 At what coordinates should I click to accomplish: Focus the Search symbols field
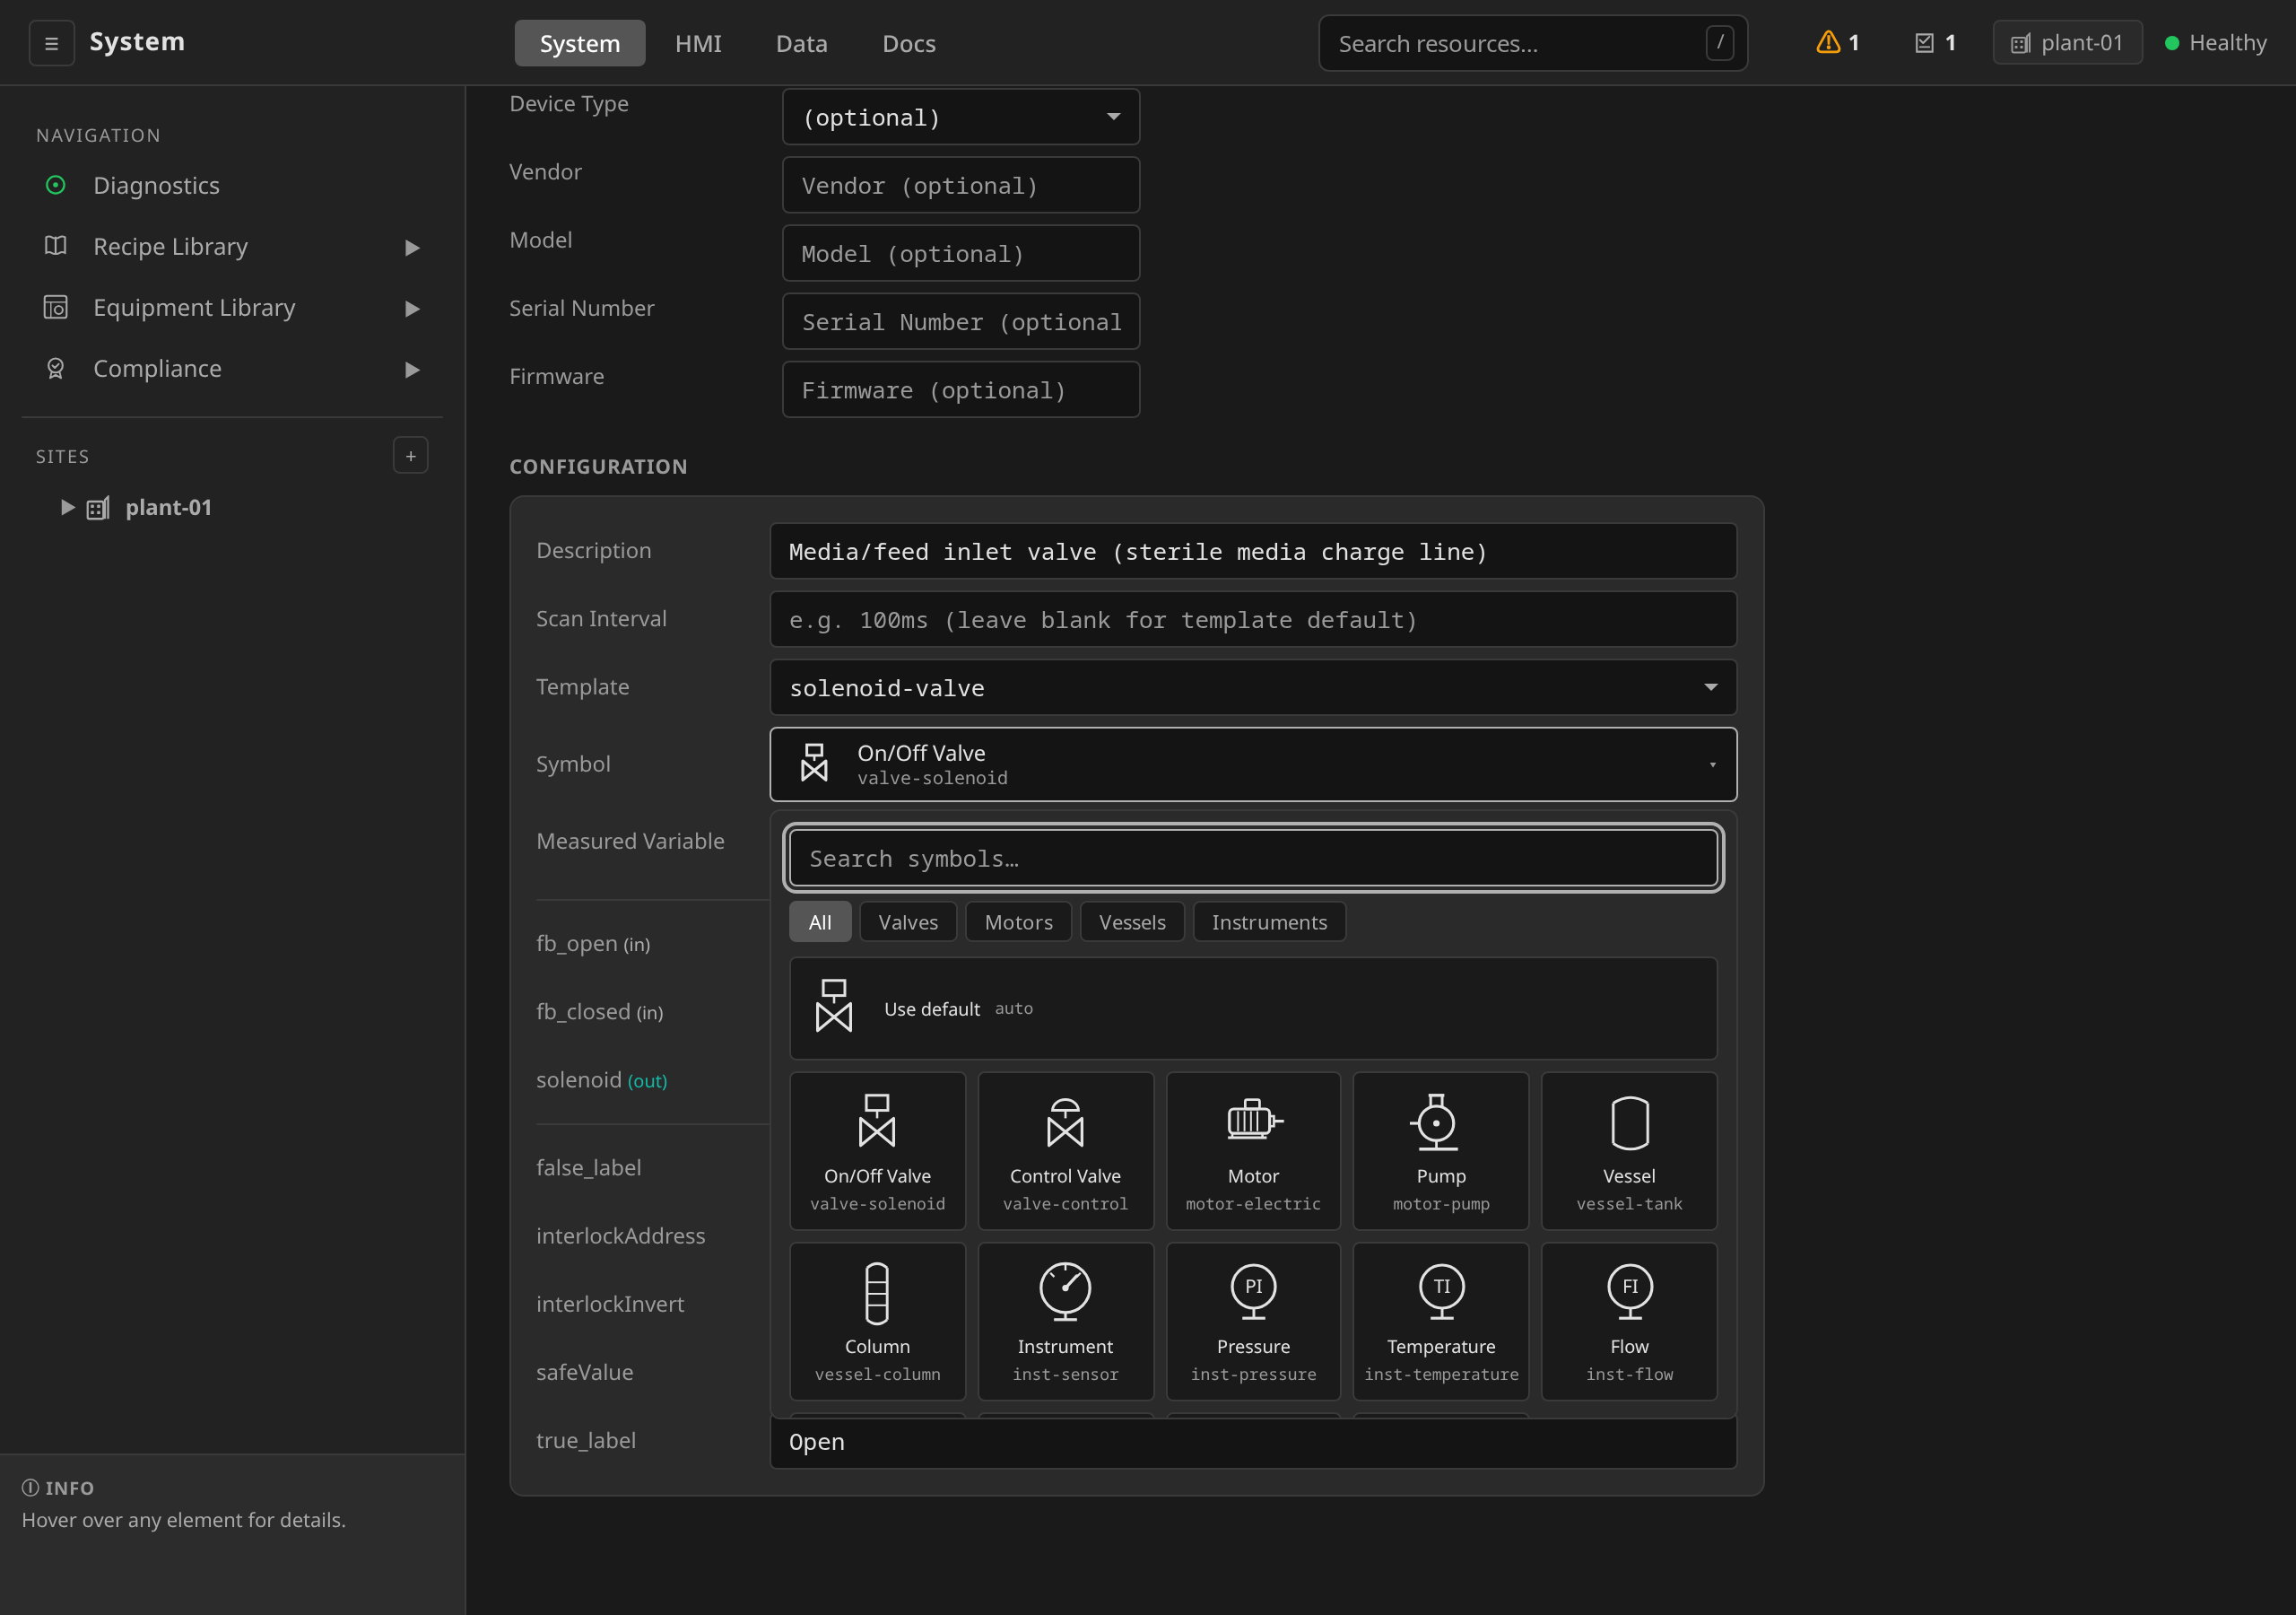1253,859
